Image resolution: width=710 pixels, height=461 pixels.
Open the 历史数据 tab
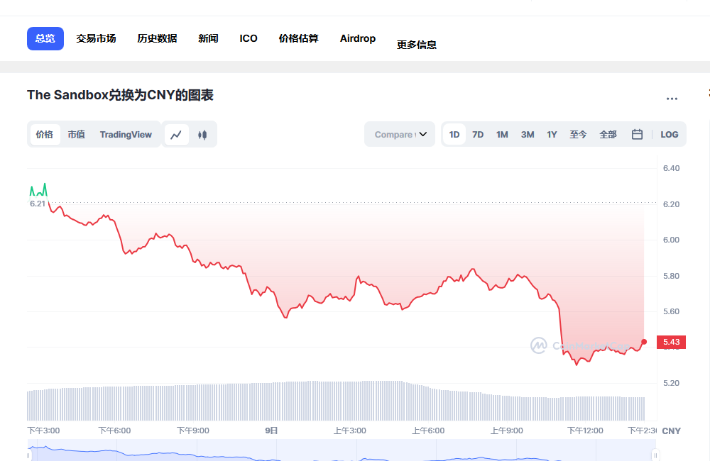157,38
